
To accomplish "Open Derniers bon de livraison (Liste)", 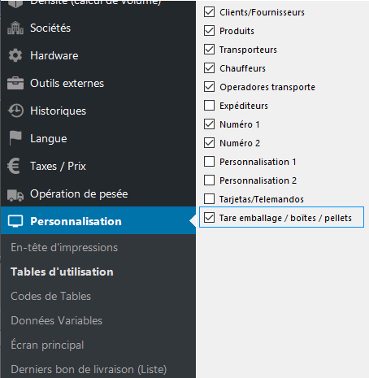I will pyautogui.click(x=89, y=369).
